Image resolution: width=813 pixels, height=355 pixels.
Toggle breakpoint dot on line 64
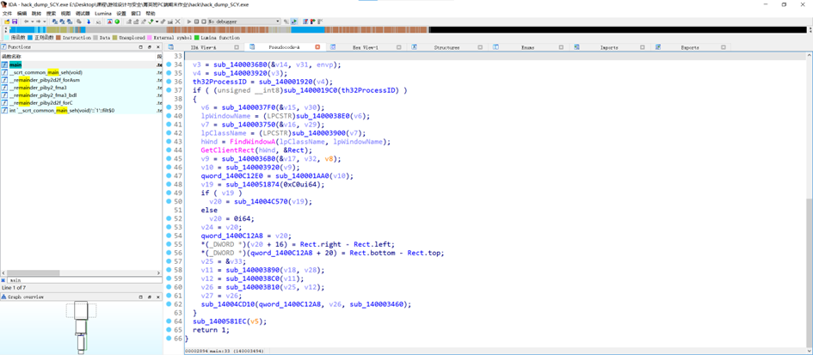(x=169, y=321)
